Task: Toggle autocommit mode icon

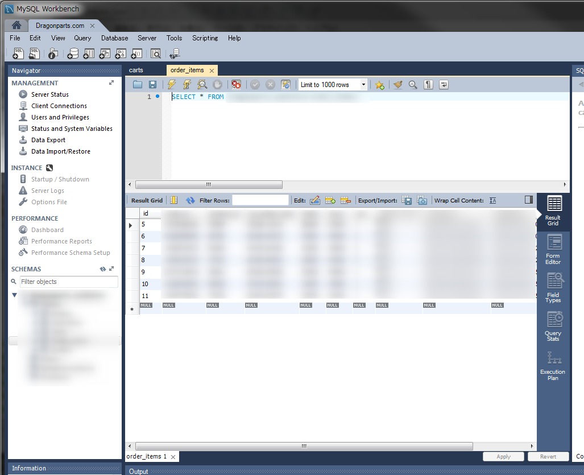Action: pos(285,85)
